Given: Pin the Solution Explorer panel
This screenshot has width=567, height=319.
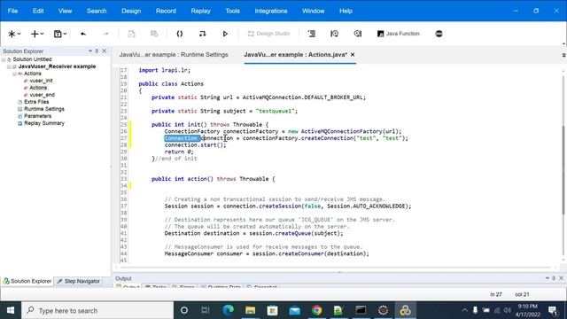Looking at the screenshot, I should [x=97, y=51].
